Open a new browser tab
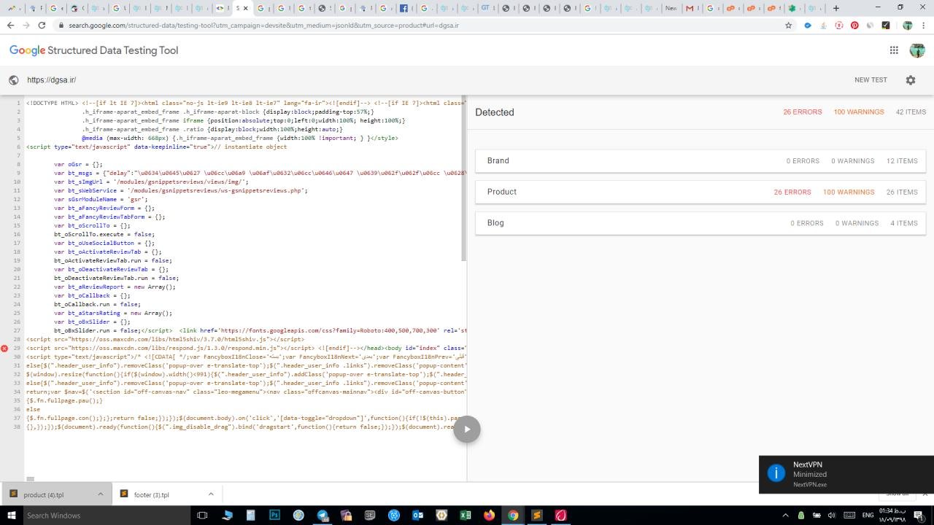This screenshot has height=525, width=934. 836,8
